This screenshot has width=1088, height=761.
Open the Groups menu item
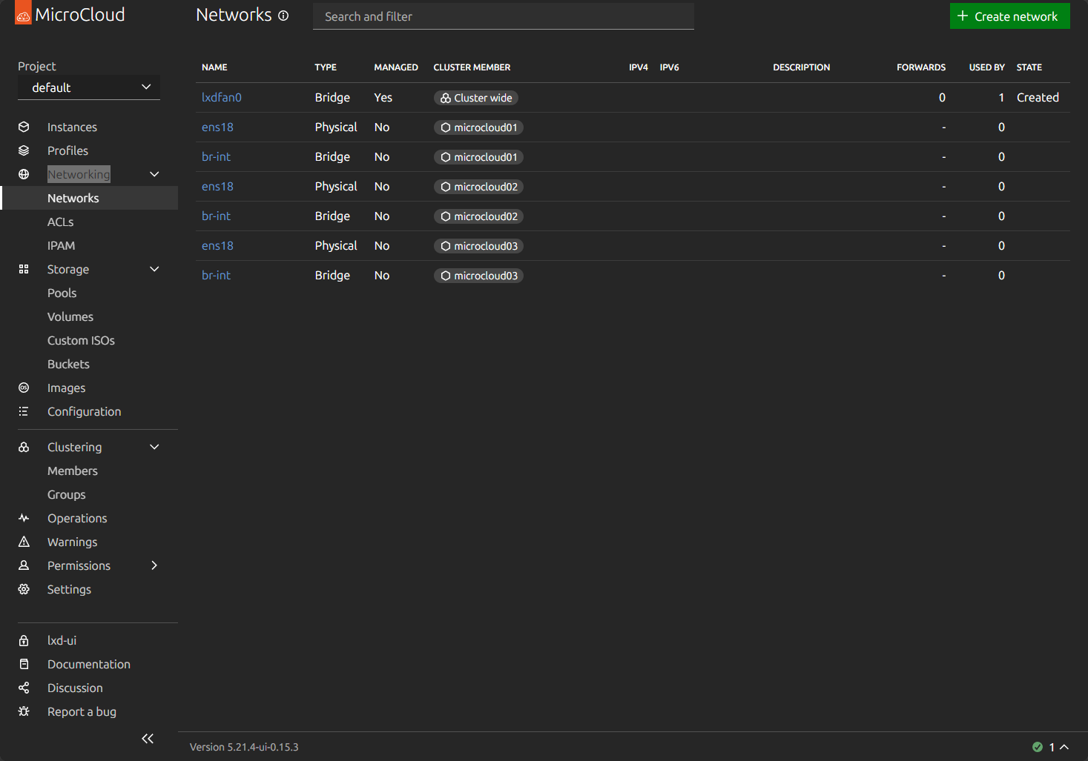89,494
